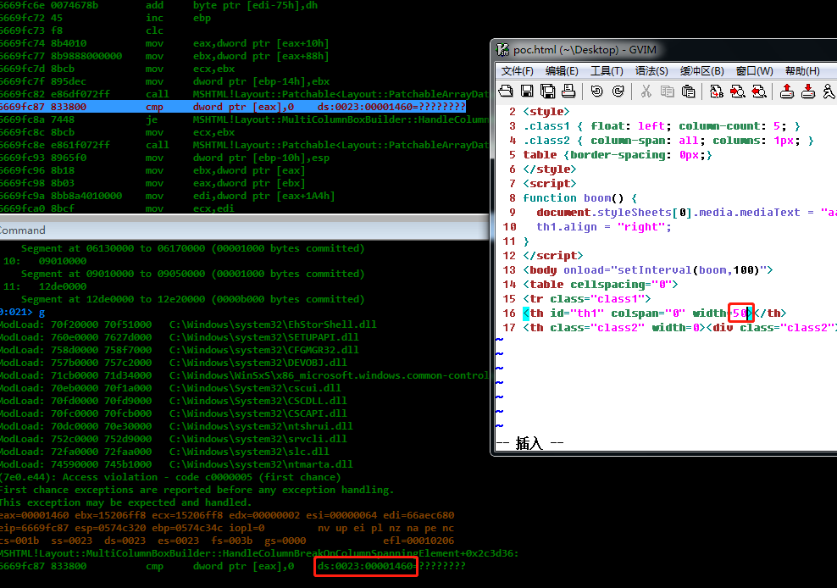Select the efl=00010206 flags value
This screenshot has width=837, height=588.
coord(418,541)
